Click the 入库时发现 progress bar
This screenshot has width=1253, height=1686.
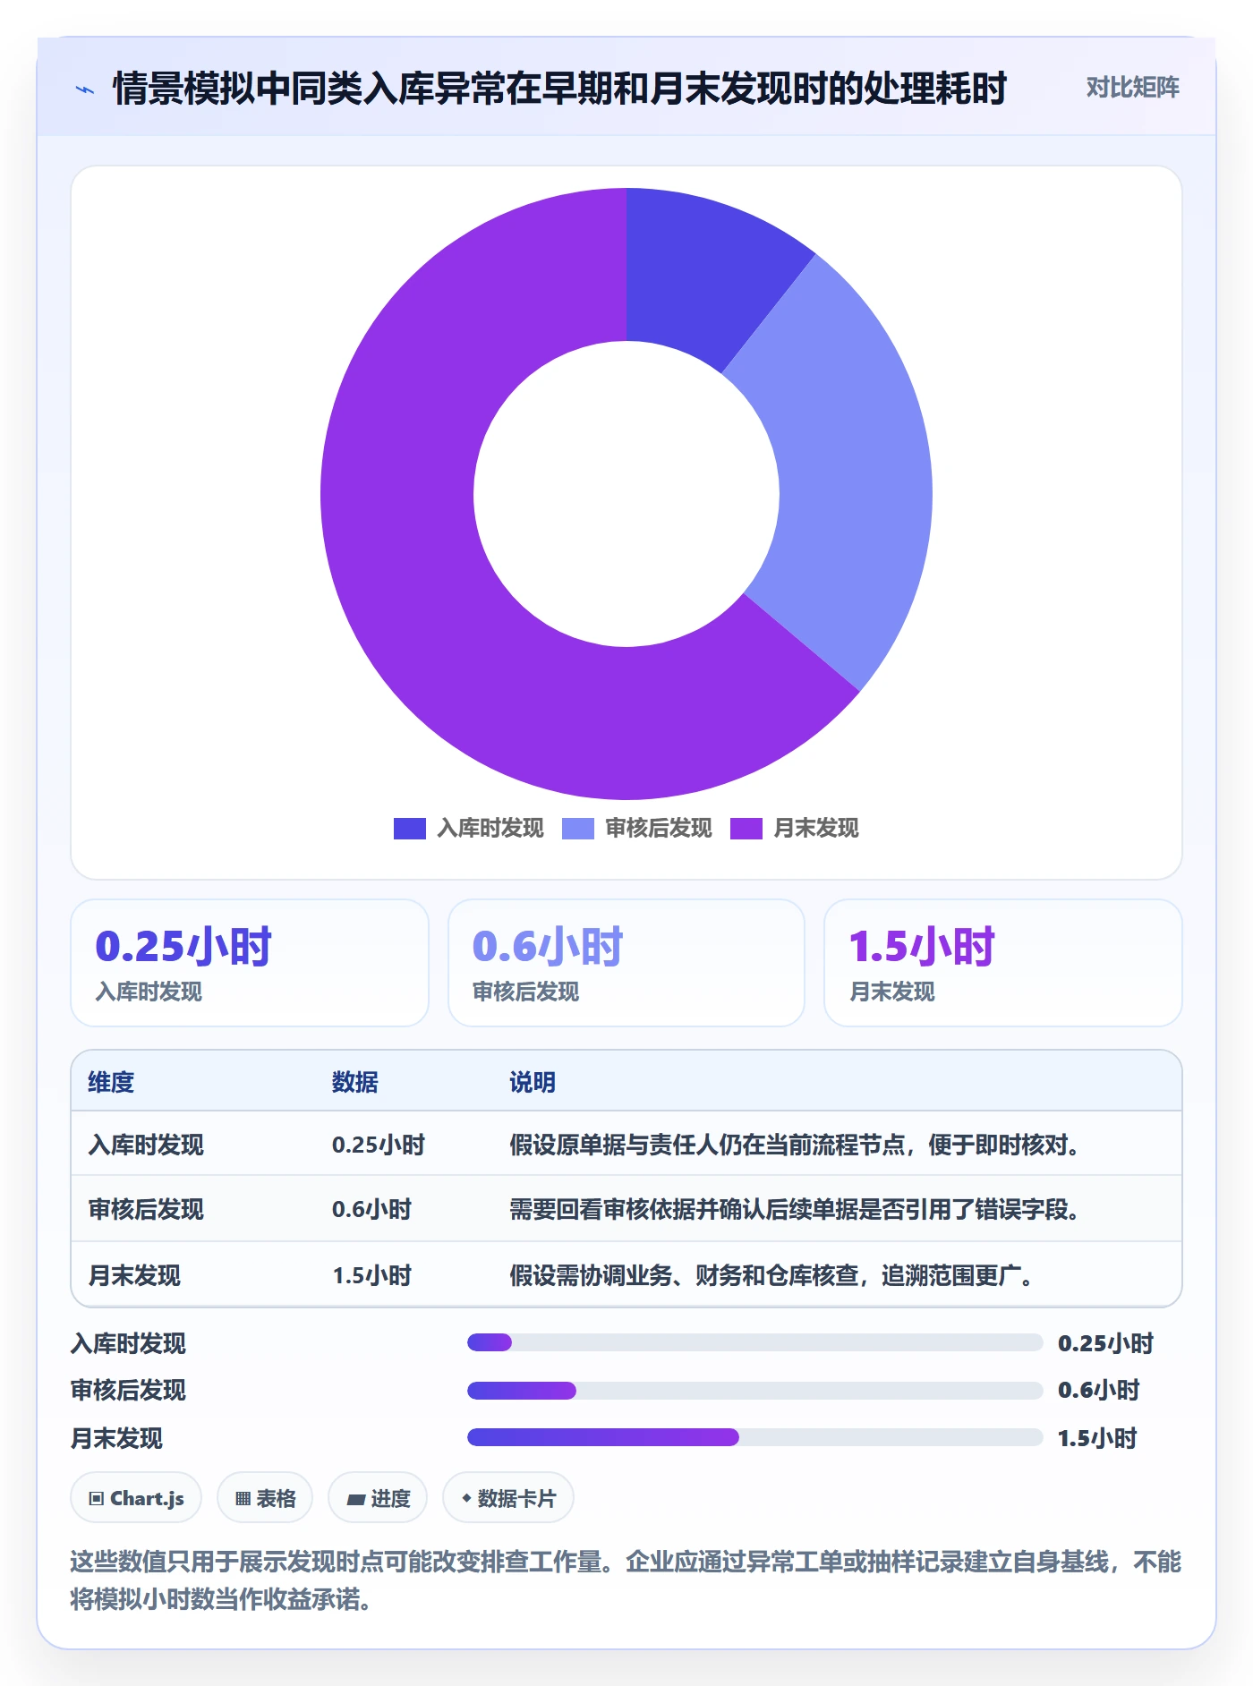(754, 1342)
